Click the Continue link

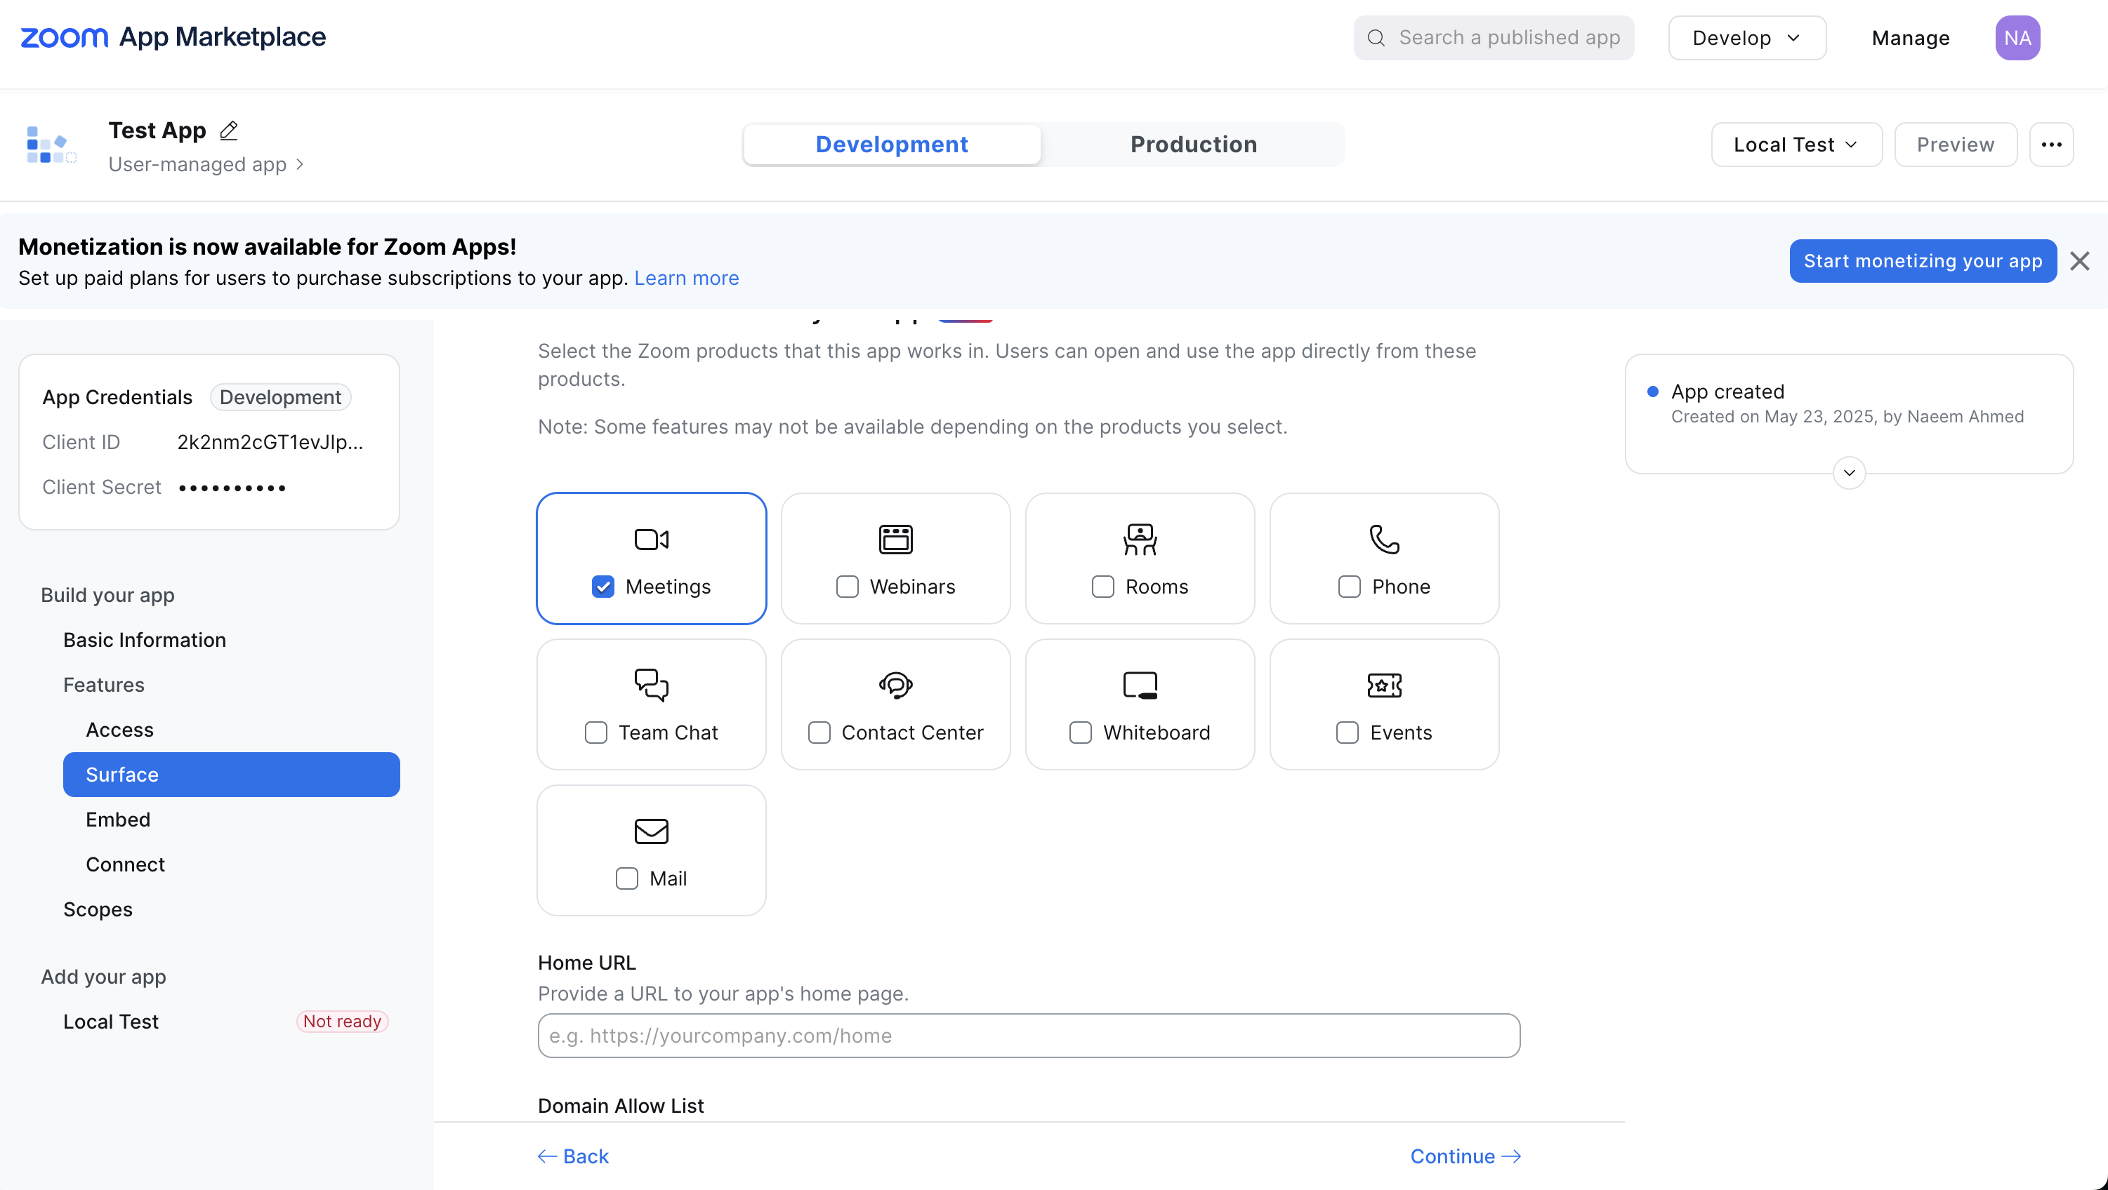1464,1156
